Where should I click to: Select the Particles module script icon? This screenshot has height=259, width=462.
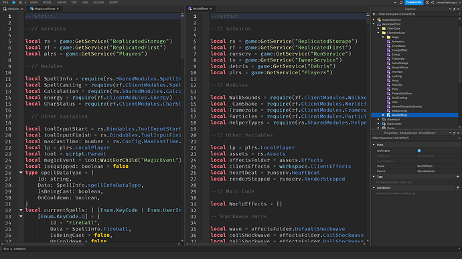point(388,84)
